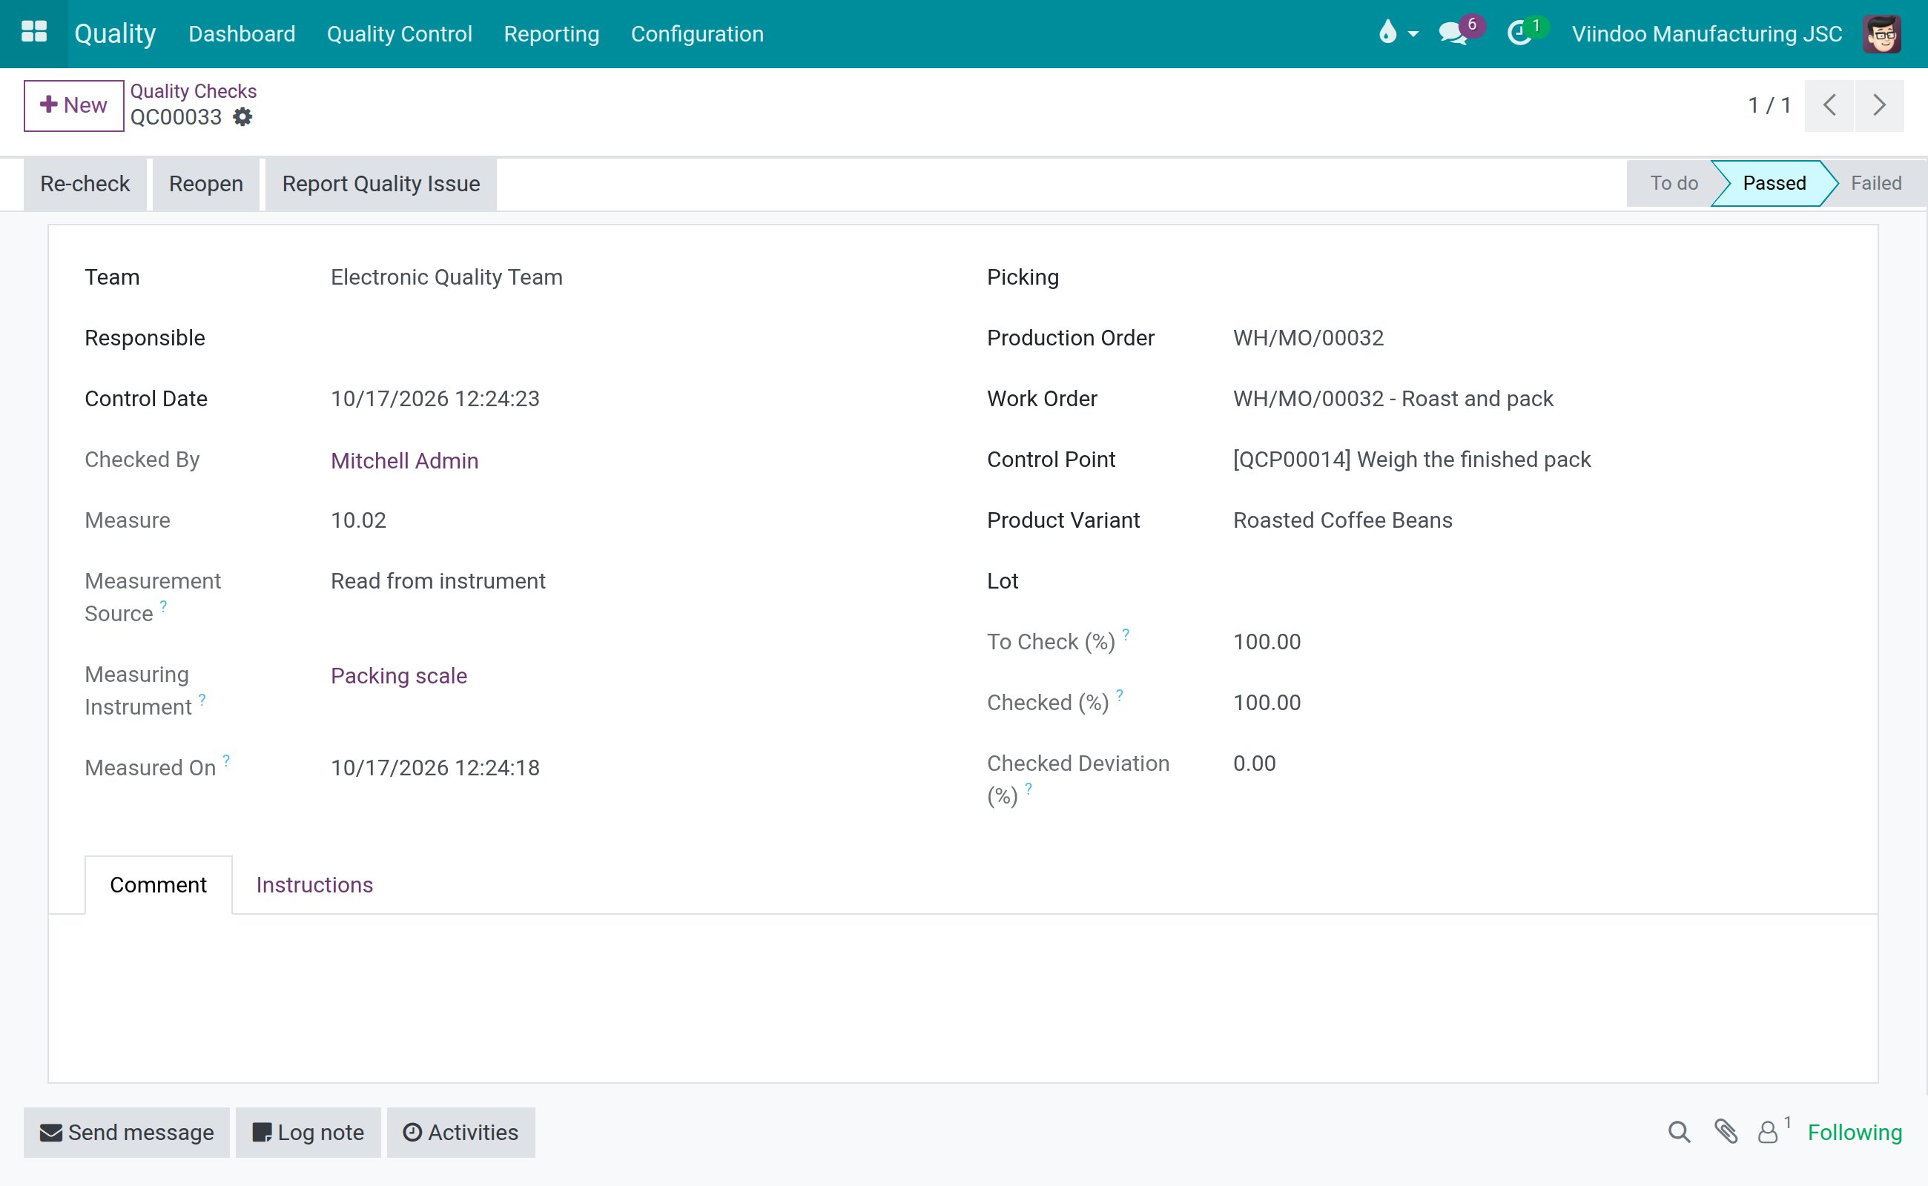Select the Comment tab

[159, 885]
